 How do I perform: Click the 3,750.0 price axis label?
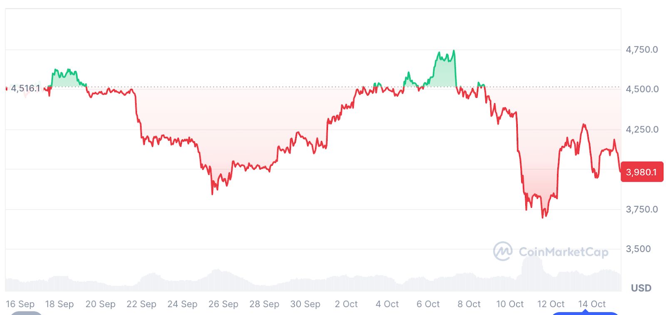click(642, 209)
